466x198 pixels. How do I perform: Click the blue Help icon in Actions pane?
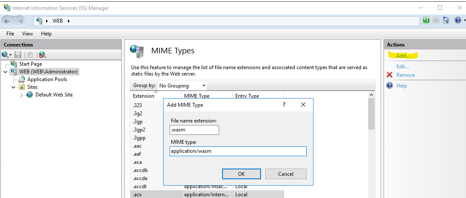(390, 85)
